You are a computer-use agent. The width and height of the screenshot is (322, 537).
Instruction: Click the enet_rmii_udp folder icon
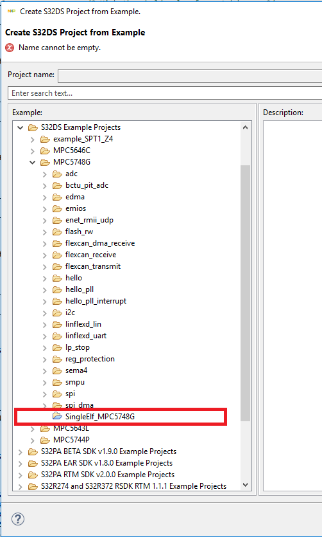tap(57, 220)
